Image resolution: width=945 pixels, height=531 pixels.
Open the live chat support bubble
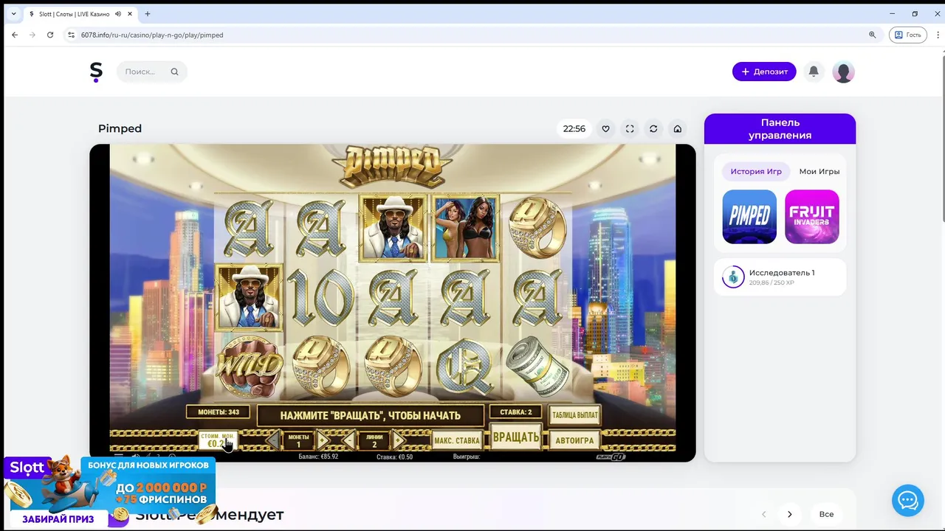[x=907, y=501]
